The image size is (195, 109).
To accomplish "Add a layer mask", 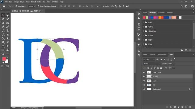I will coord(175,107).
